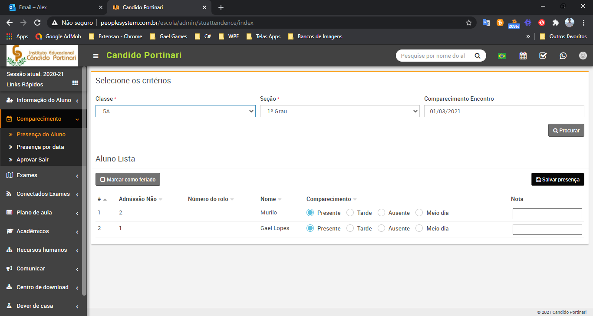Click the Brazil flag language icon
The height and width of the screenshot is (316, 593).
tap(502, 56)
